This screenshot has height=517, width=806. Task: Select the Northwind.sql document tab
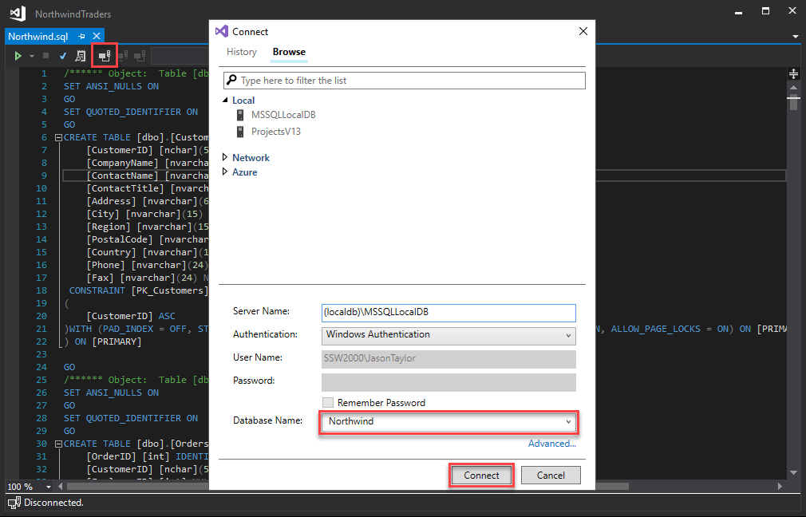tap(38, 37)
